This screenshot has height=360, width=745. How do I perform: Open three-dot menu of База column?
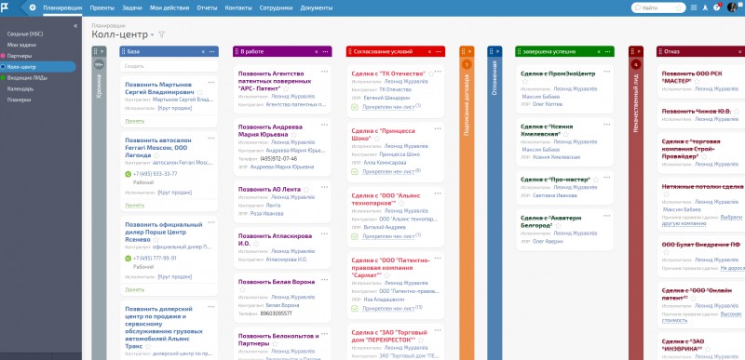(212, 51)
